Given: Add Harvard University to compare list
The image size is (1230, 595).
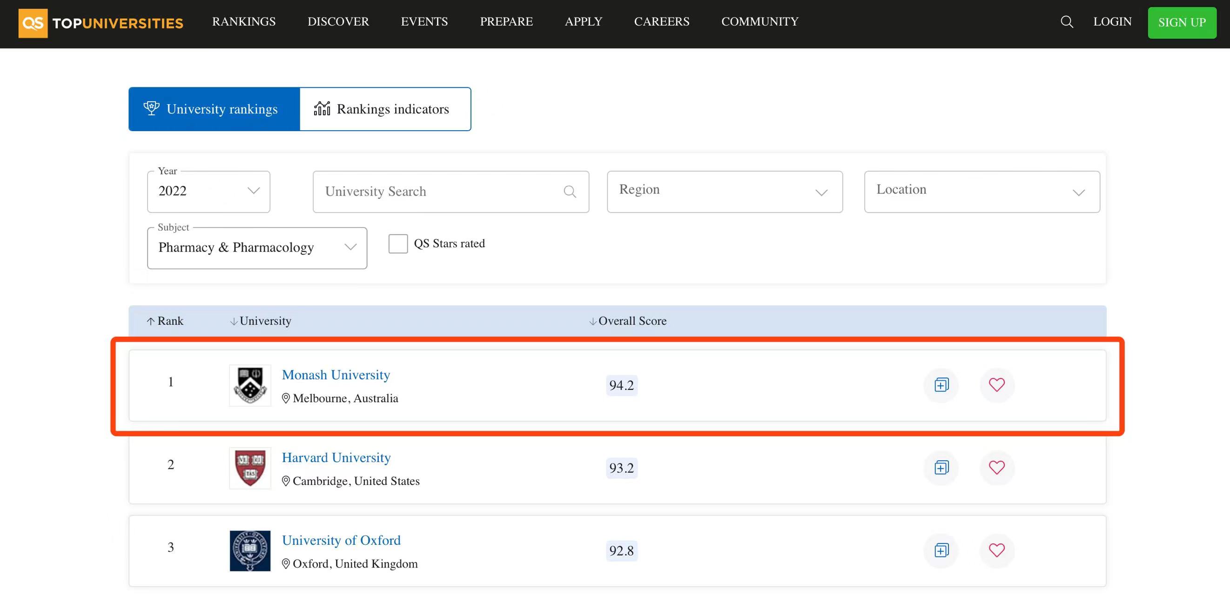Looking at the screenshot, I should (941, 468).
